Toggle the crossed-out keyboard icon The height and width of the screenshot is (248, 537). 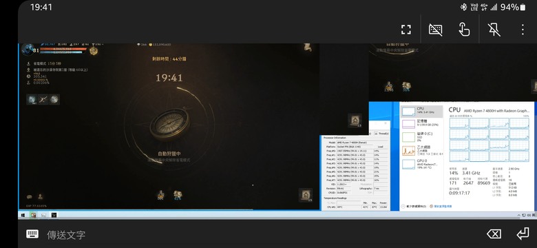click(x=435, y=30)
